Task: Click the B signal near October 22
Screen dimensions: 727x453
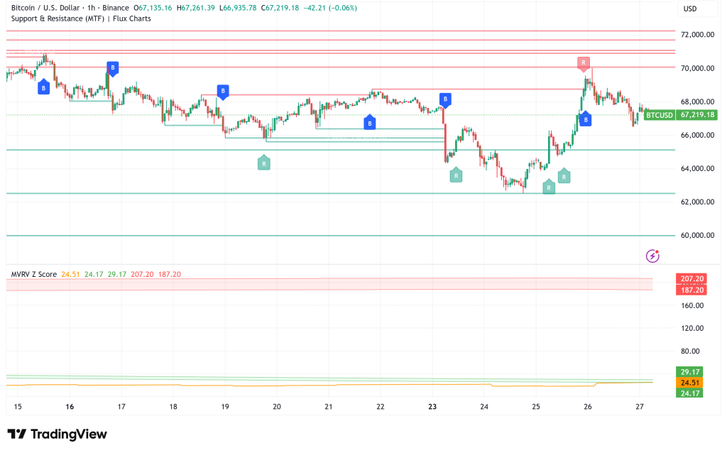Action: pos(369,122)
